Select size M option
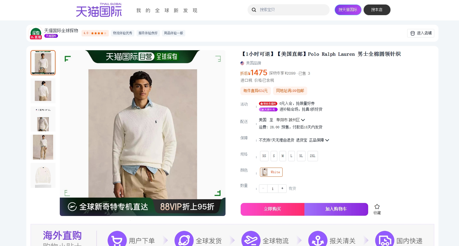 pyautogui.click(x=282, y=156)
